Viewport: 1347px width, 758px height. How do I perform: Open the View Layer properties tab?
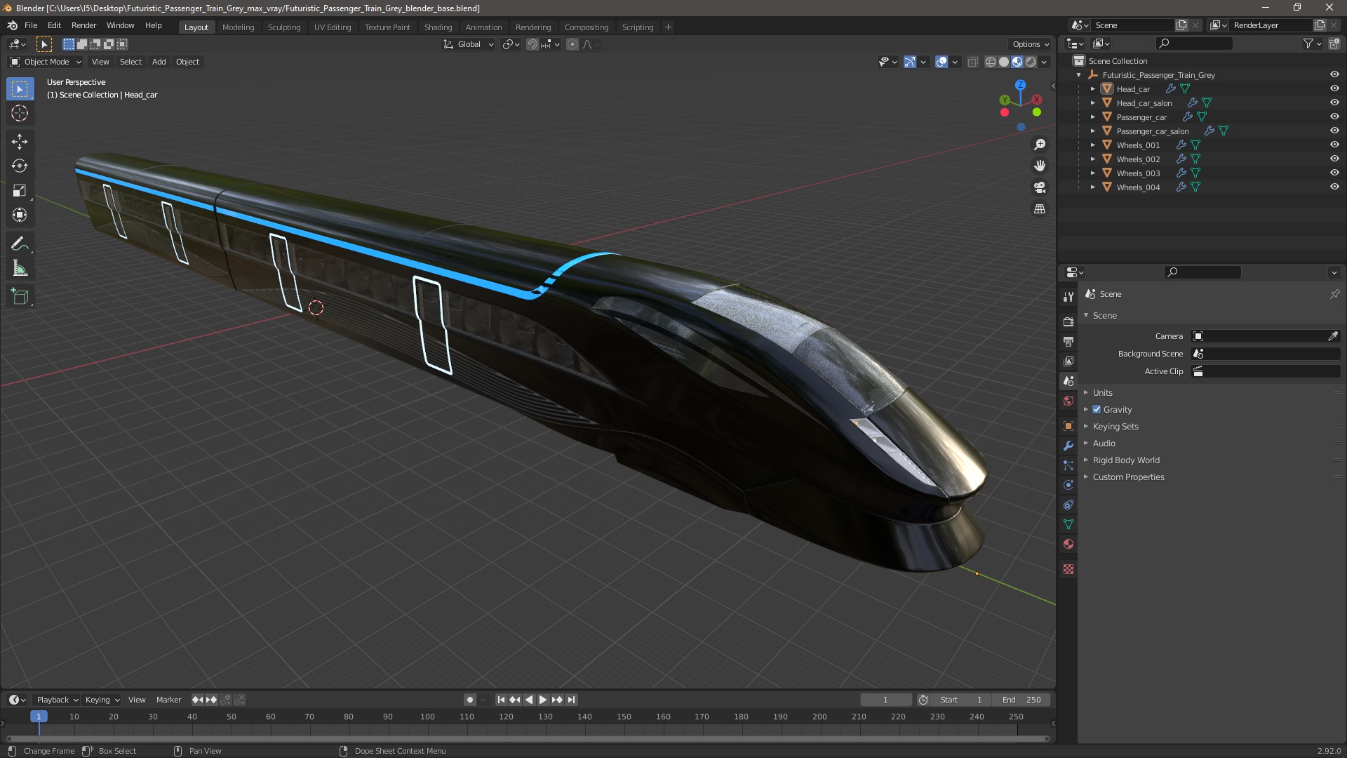pyautogui.click(x=1068, y=361)
